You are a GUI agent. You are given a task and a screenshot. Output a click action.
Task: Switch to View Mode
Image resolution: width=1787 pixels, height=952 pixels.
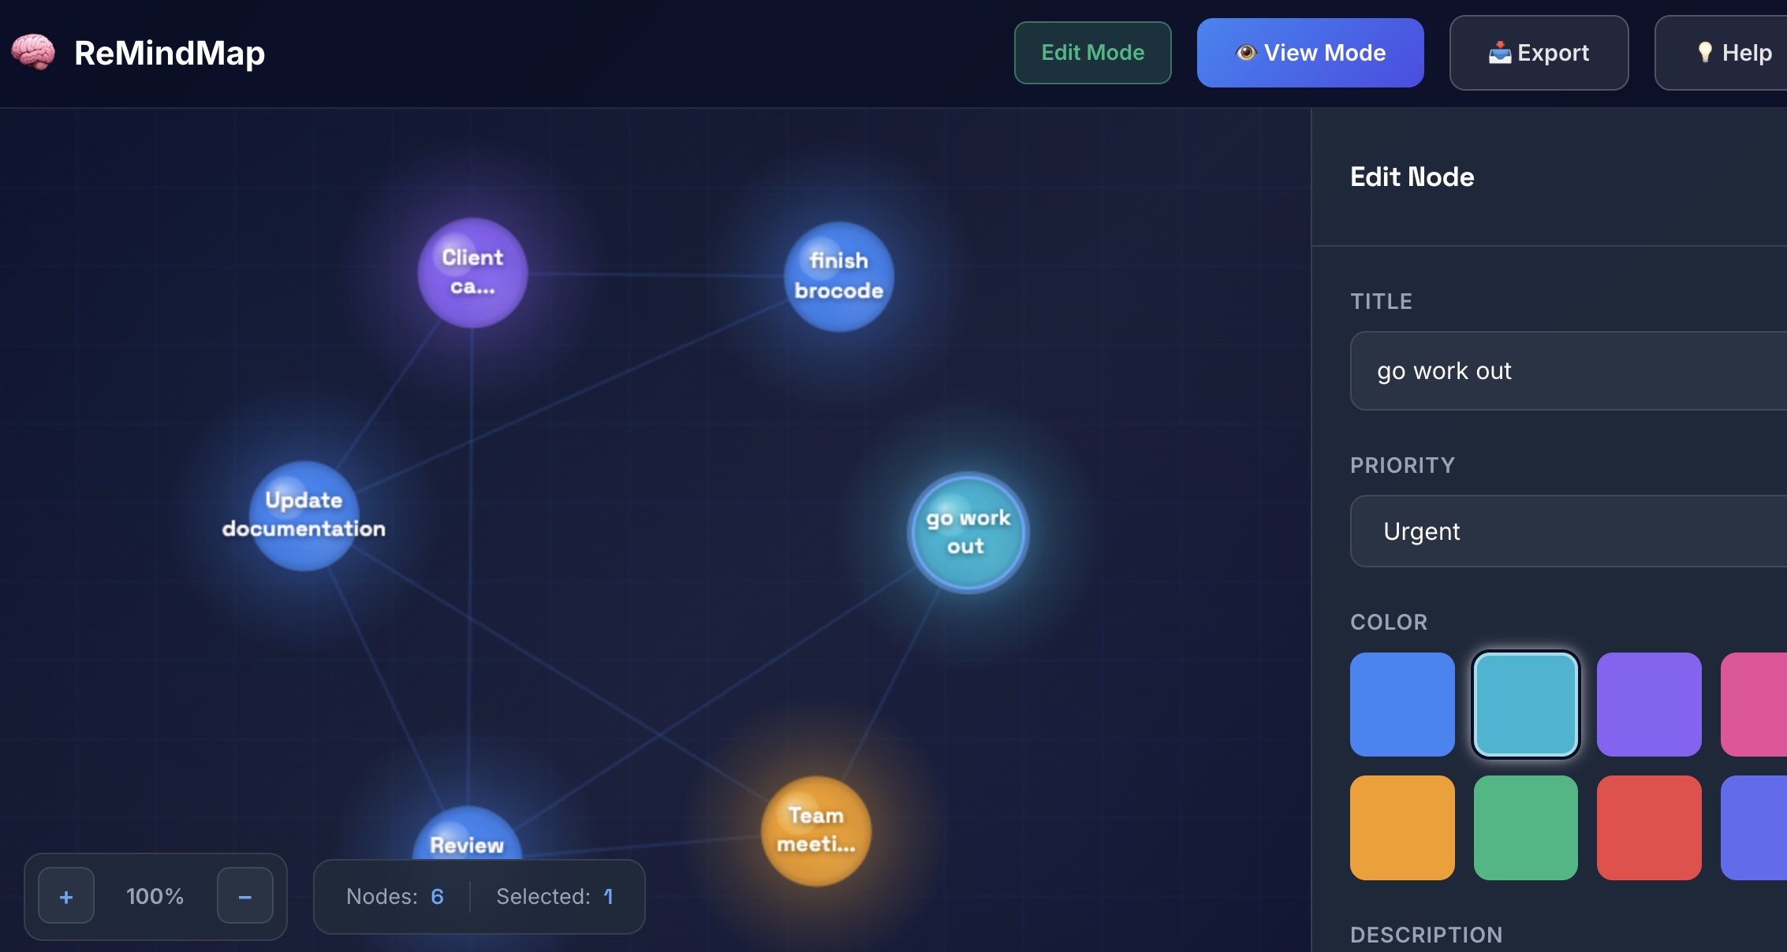(x=1310, y=53)
